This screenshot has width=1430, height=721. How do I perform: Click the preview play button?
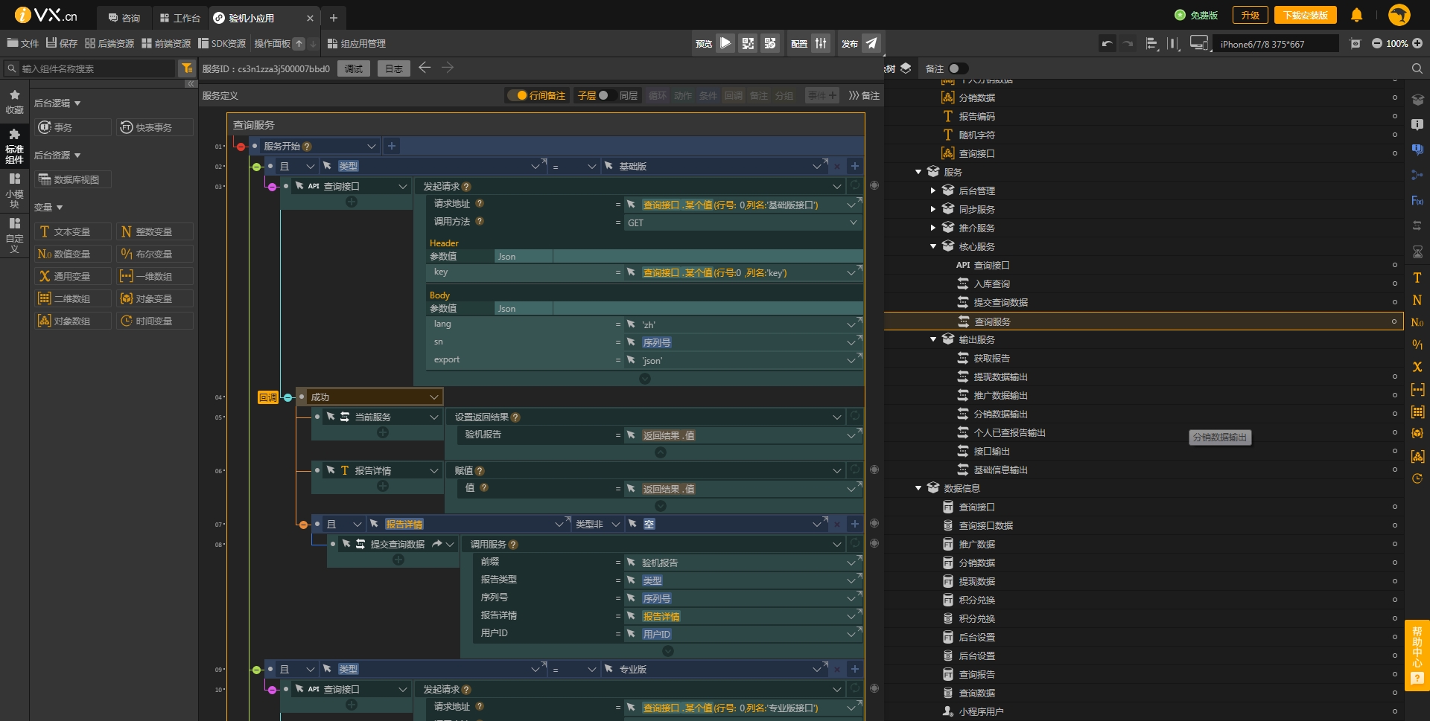coord(725,43)
